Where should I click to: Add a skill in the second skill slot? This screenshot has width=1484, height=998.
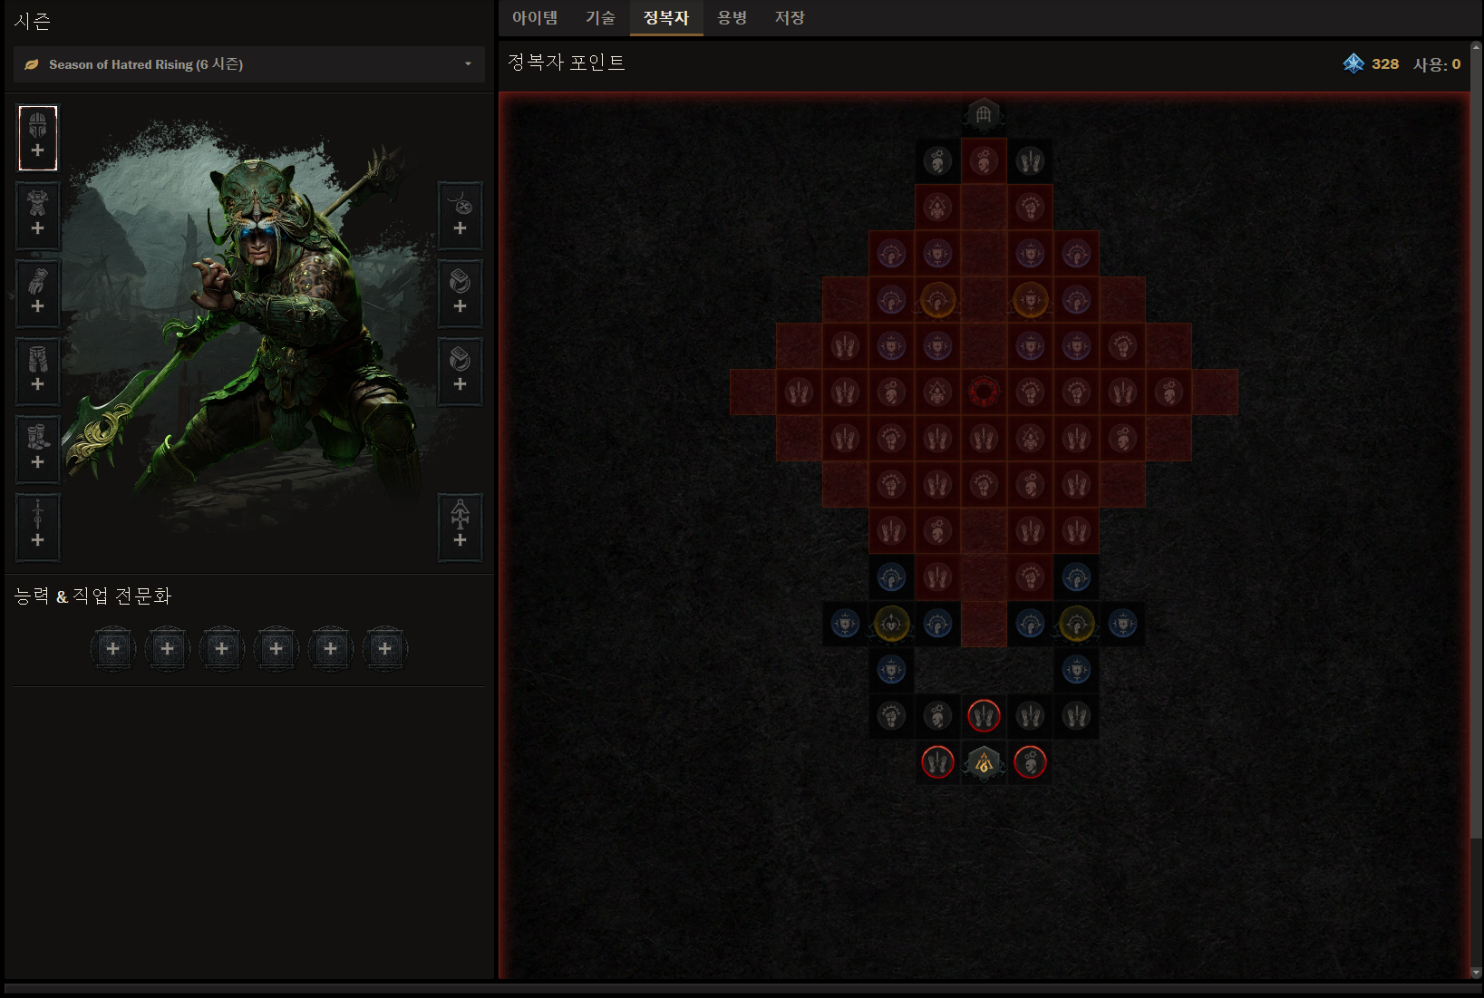click(x=168, y=649)
